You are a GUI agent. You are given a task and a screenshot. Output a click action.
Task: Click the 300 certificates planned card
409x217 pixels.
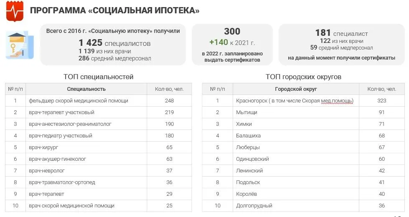click(232, 45)
